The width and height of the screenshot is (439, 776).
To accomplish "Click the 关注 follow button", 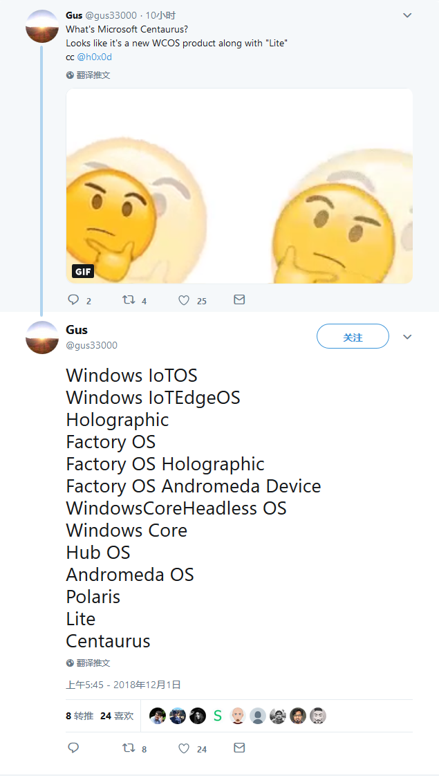I will [353, 337].
